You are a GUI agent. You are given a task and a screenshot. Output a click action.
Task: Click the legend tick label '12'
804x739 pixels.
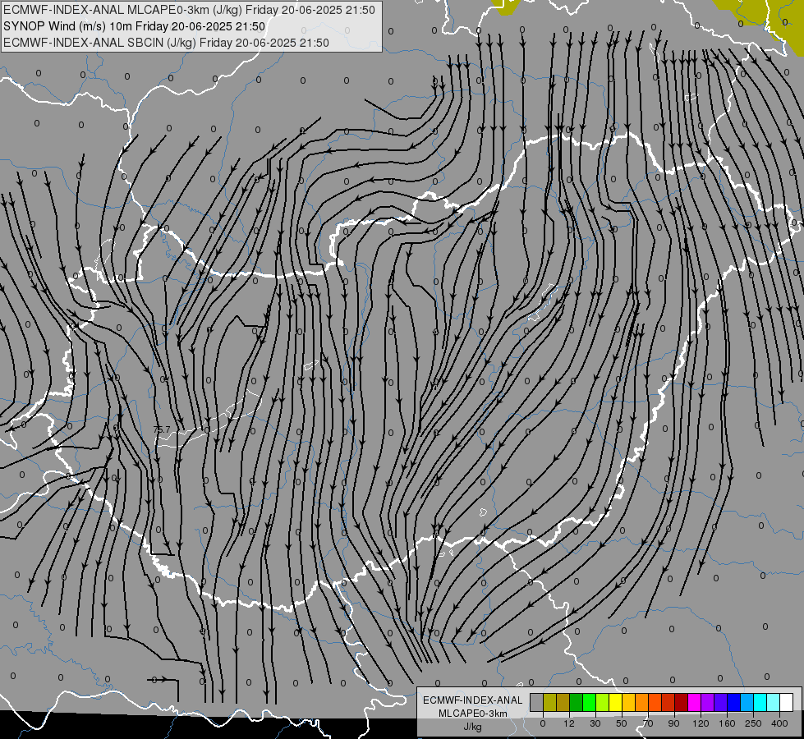[569, 723]
